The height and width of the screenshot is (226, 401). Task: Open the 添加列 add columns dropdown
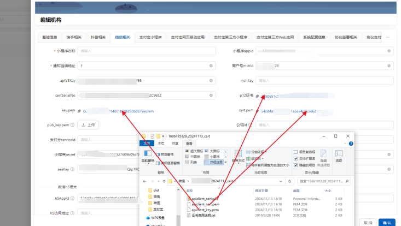tap(255, 159)
